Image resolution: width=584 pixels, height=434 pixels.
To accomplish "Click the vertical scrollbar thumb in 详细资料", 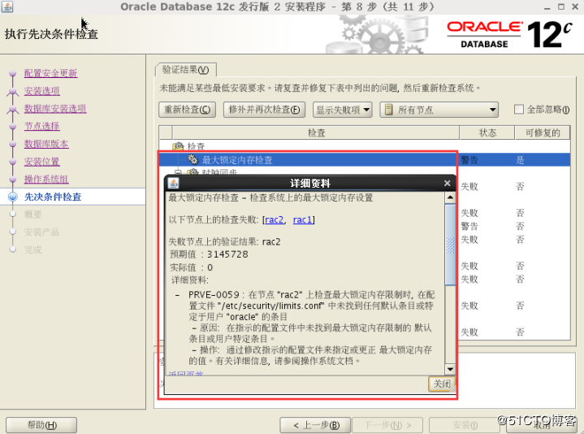I will point(450,245).
